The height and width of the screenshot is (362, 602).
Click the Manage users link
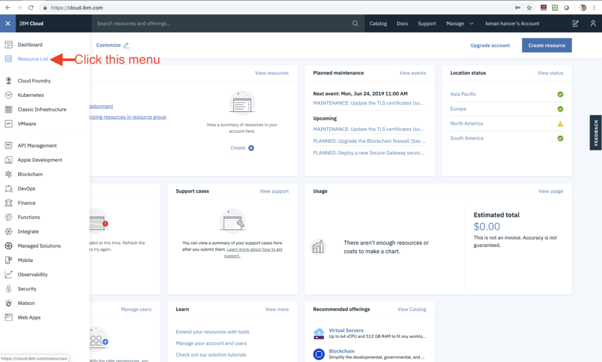coord(136,310)
